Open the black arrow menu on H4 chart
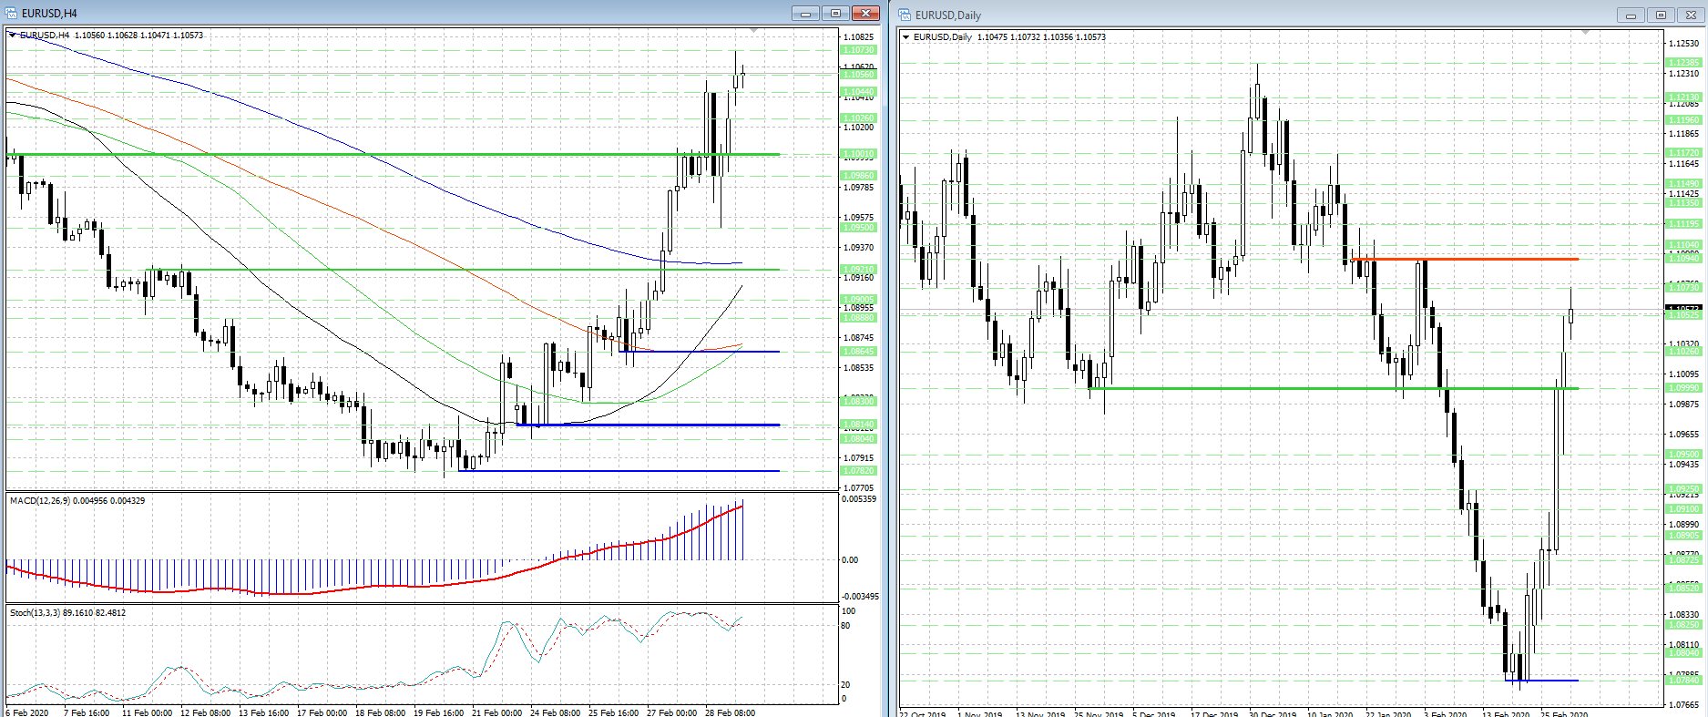Screen dimensions: 1708x717 pyautogui.click(x=13, y=35)
